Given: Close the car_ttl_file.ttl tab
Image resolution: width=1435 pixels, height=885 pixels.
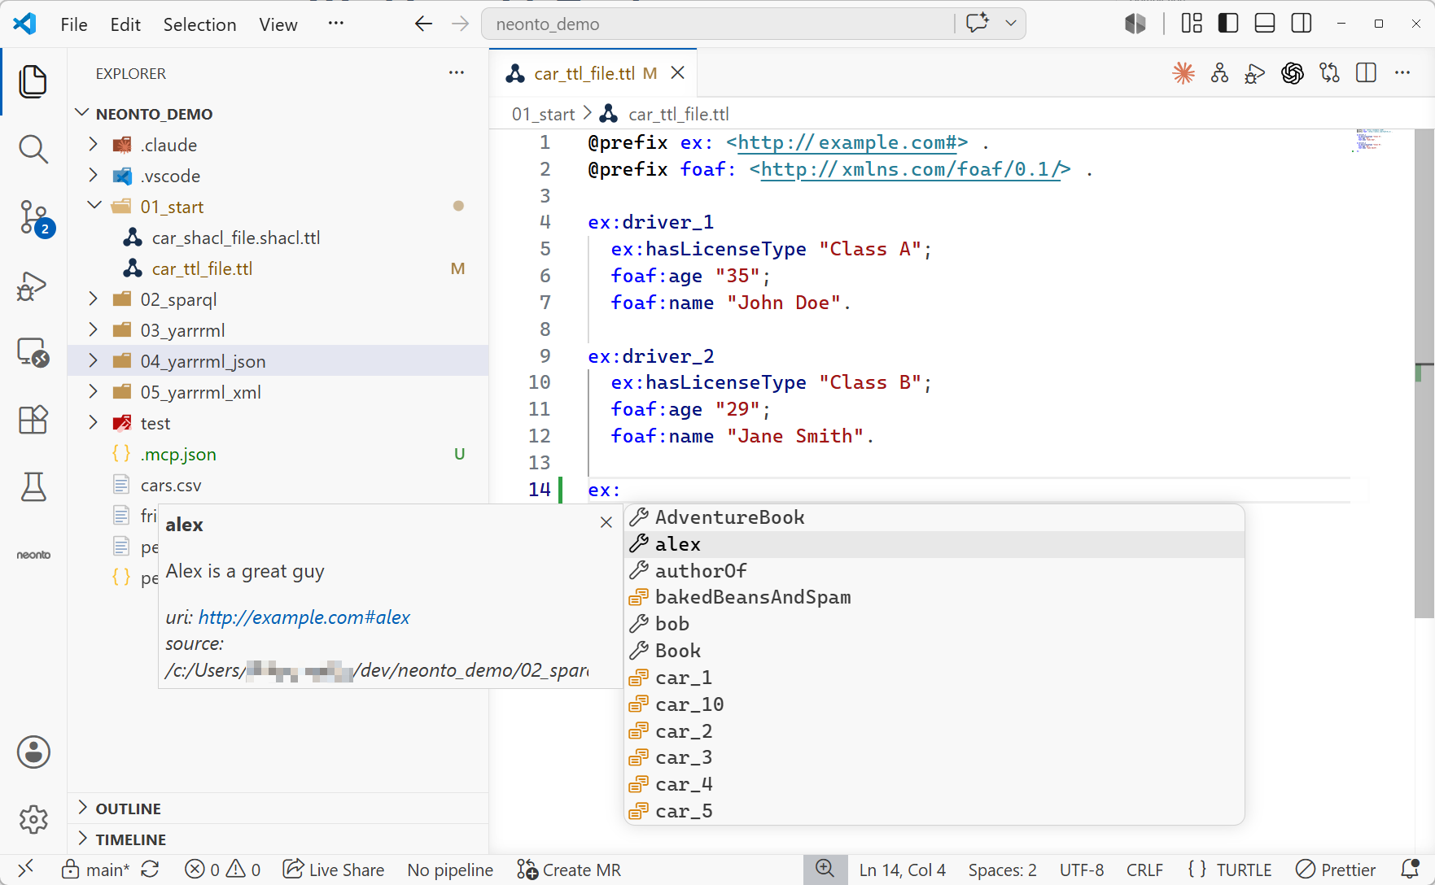Looking at the screenshot, I should coord(677,73).
